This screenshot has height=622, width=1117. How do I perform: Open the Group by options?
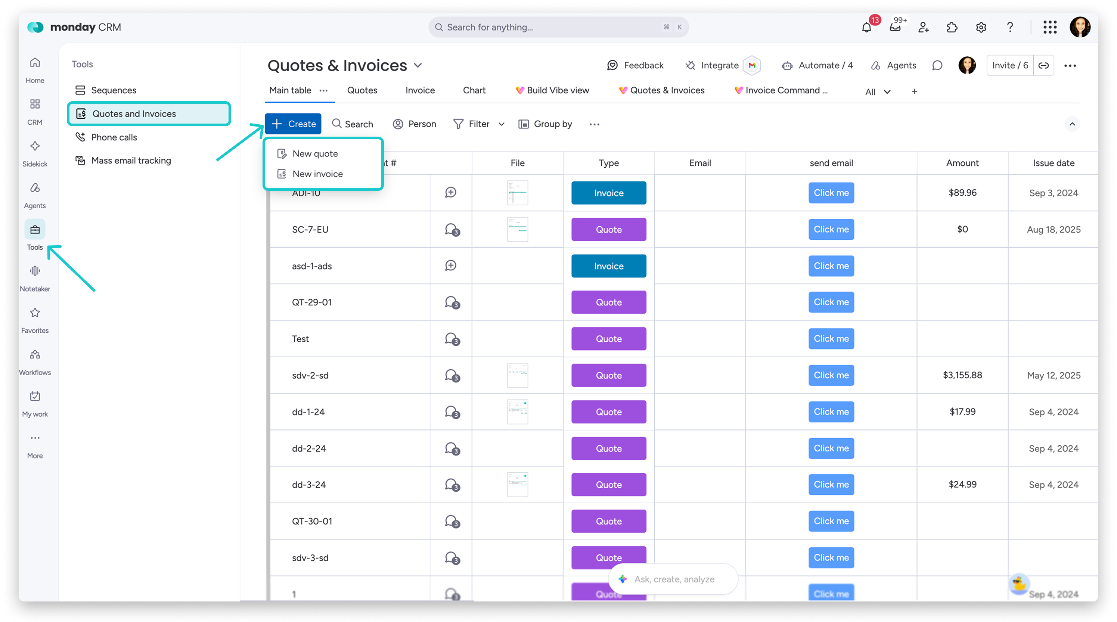tap(545, 124)
